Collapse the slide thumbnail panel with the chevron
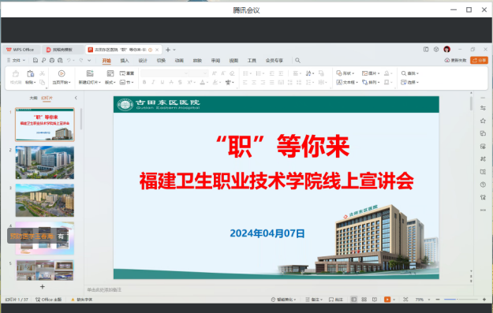Screen dimensions: 493x313 pos(76,98)
